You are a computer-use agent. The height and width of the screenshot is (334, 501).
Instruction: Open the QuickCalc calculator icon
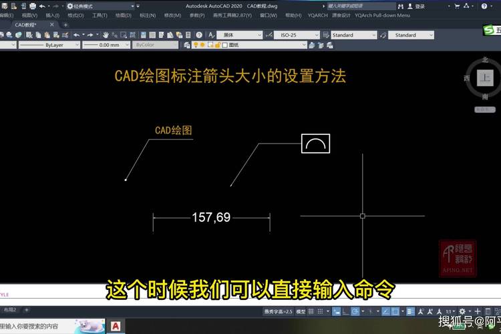click(188, 35)
